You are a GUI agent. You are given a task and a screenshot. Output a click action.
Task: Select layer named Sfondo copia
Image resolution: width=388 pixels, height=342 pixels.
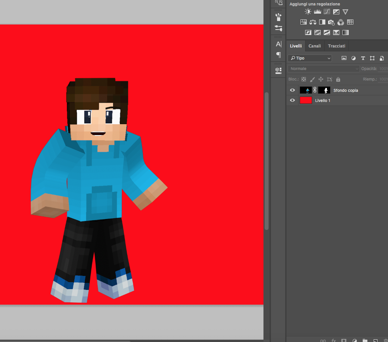[346, 90]
